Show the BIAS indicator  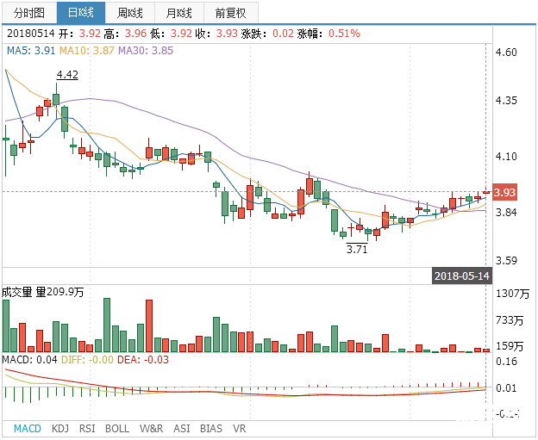pos(211,428)
